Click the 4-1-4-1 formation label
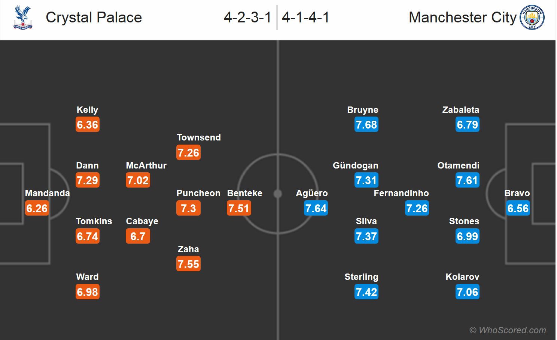 pos(305,18)
